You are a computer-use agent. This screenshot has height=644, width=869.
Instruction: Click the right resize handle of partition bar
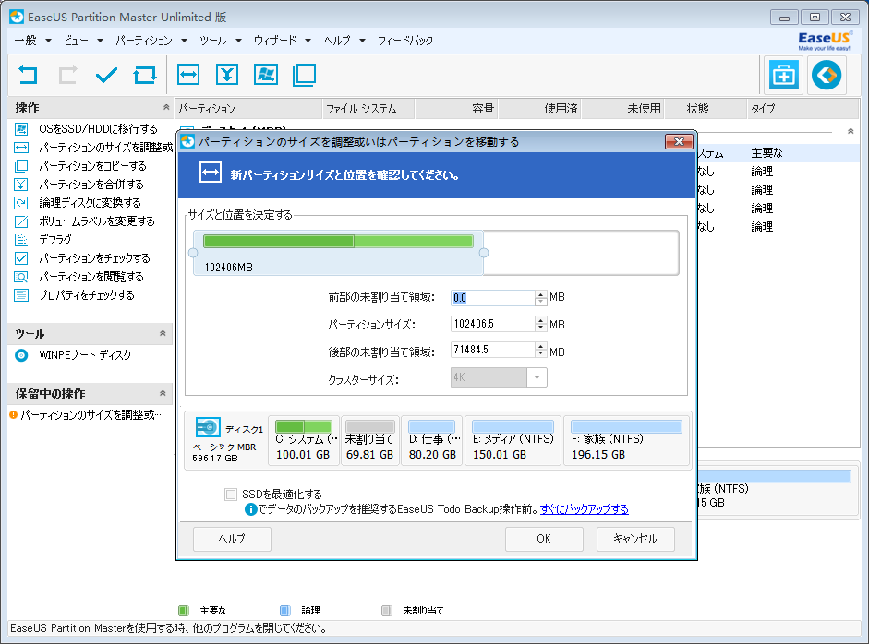484,253
